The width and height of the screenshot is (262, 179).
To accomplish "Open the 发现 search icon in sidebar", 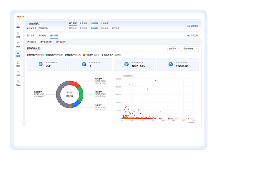I will click(18, 33).
